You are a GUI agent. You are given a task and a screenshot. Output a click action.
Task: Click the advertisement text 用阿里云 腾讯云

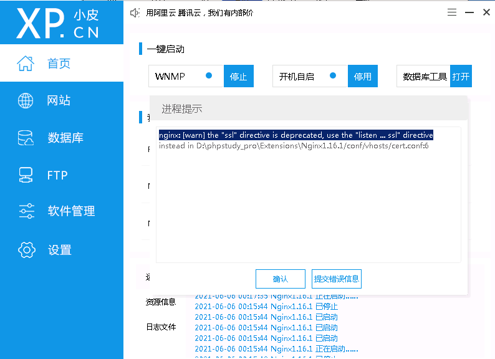(x=199, y=13)
